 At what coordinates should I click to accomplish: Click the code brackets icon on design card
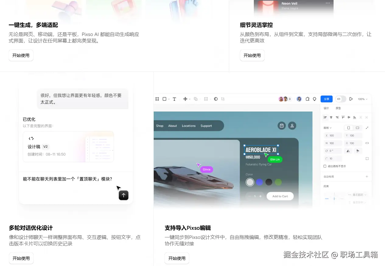point(31,139)
